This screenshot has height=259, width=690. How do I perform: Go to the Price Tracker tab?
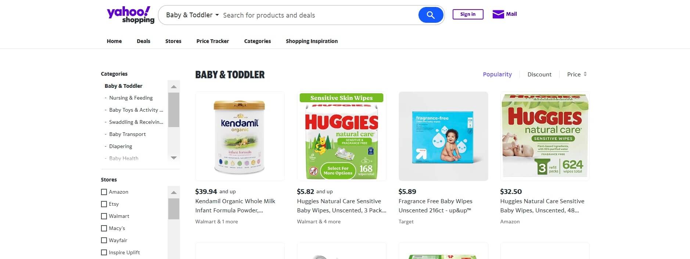pos(212,41)
